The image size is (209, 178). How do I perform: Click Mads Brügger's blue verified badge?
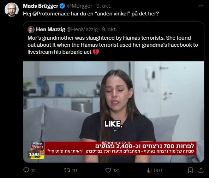pos(62,6)
